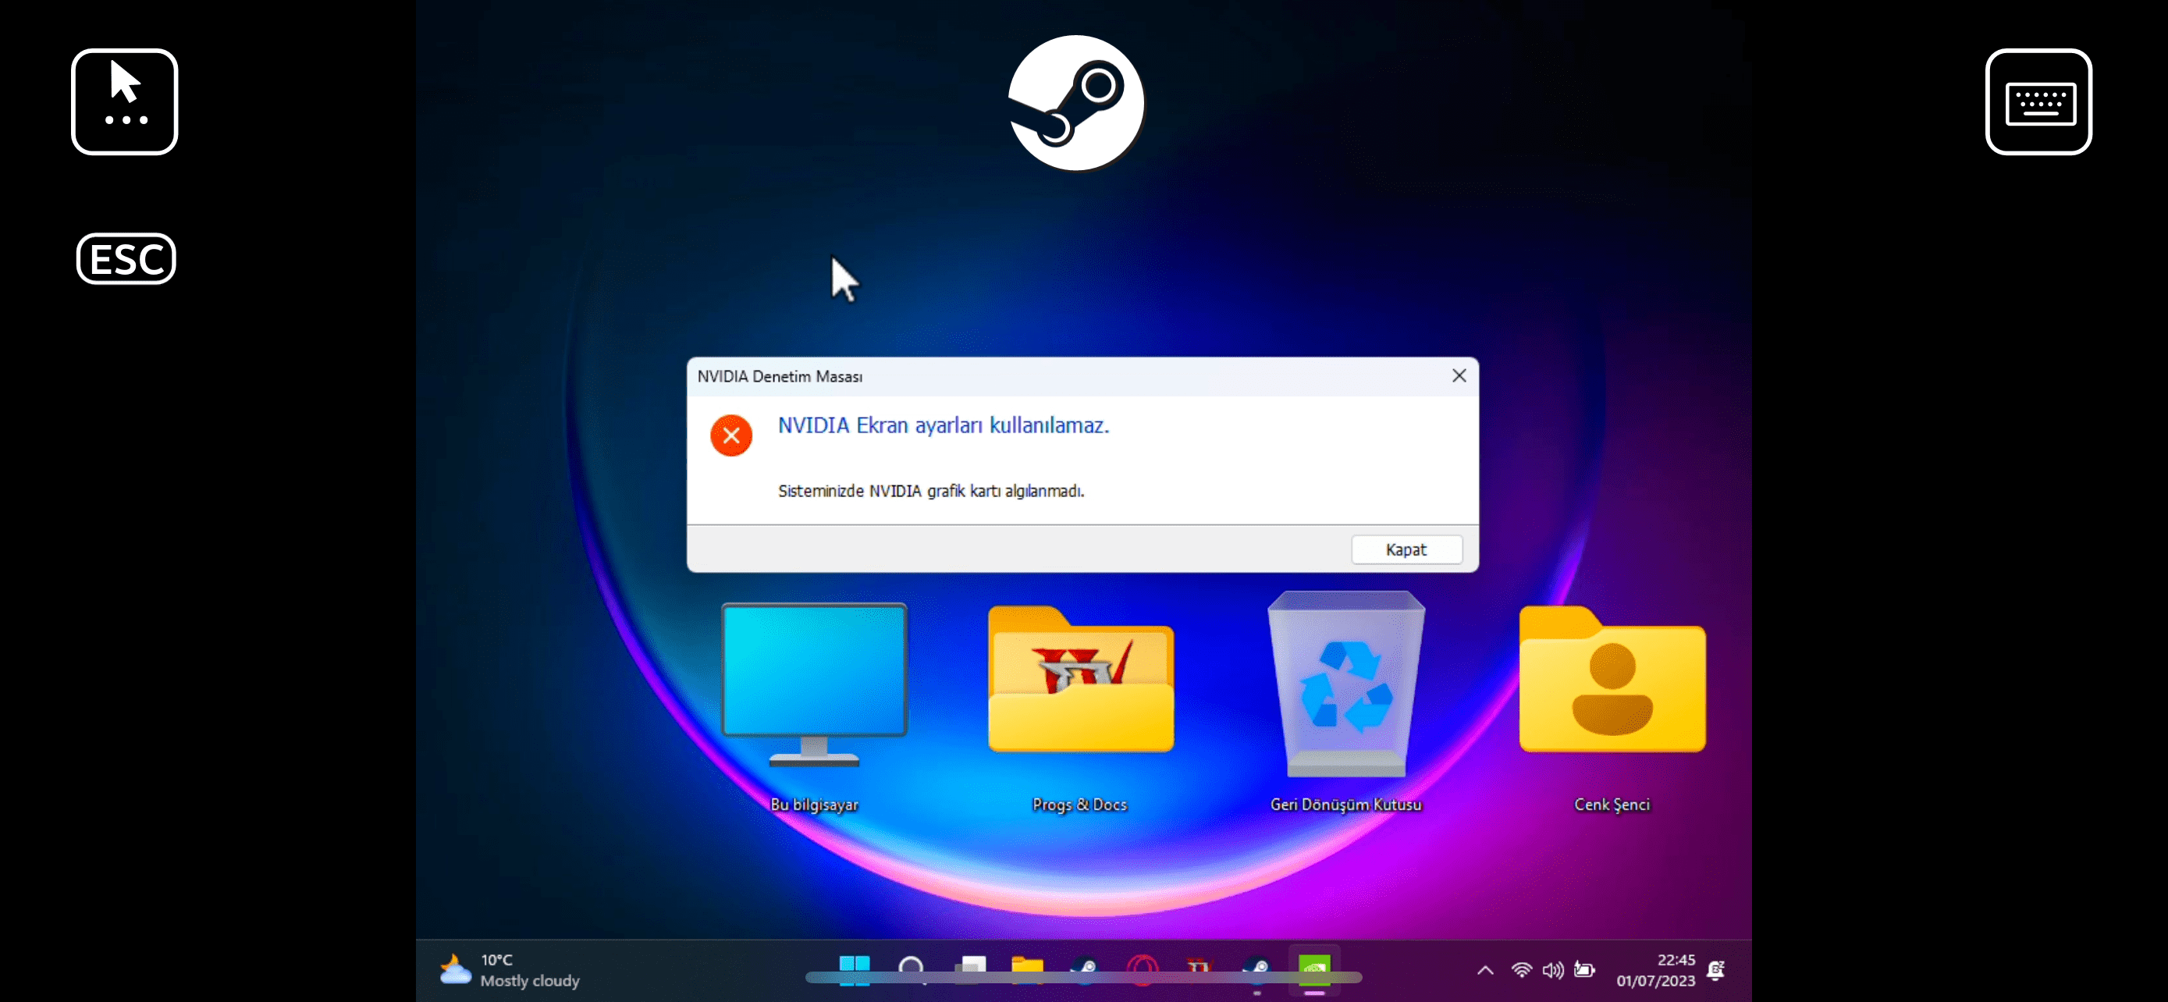Click the 'NVIDIA Ekran ayarları kullanılamaz.' heading
This screenshot has height=1002, width=2168.
coord(944,426)
